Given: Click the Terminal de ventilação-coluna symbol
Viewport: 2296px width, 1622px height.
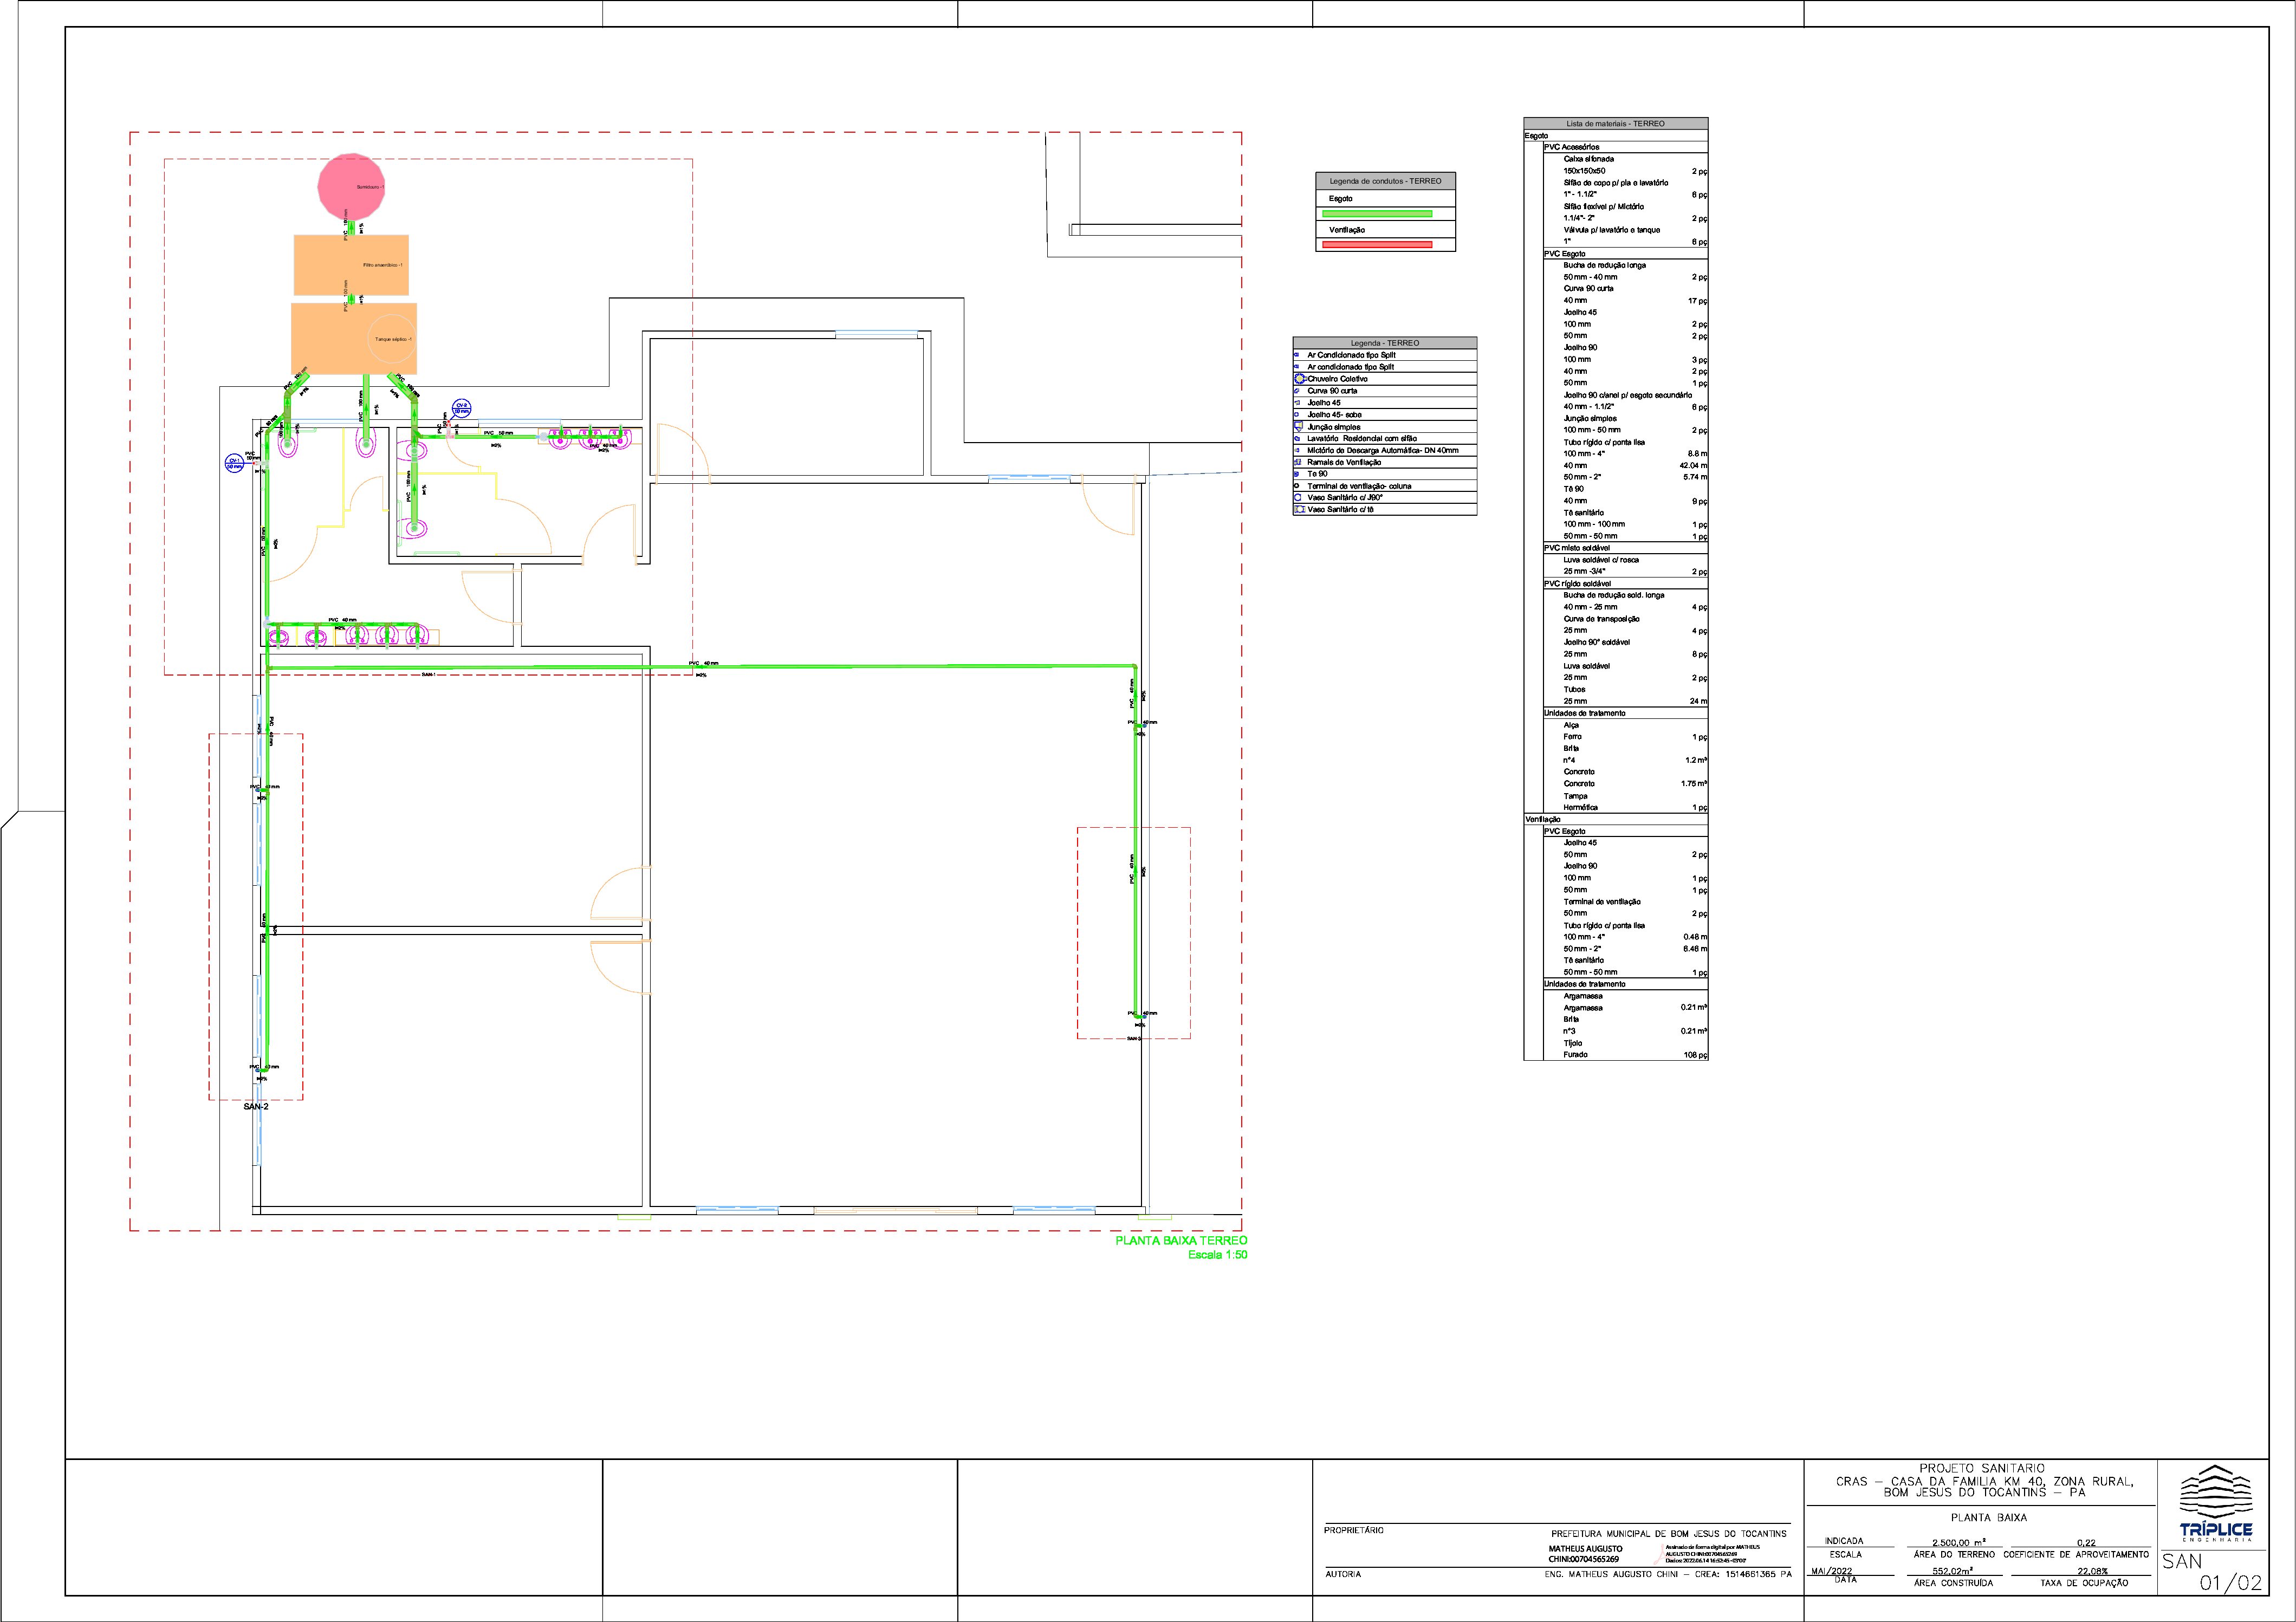Looking at the screenshot, I should click(x=1298, y=486).
